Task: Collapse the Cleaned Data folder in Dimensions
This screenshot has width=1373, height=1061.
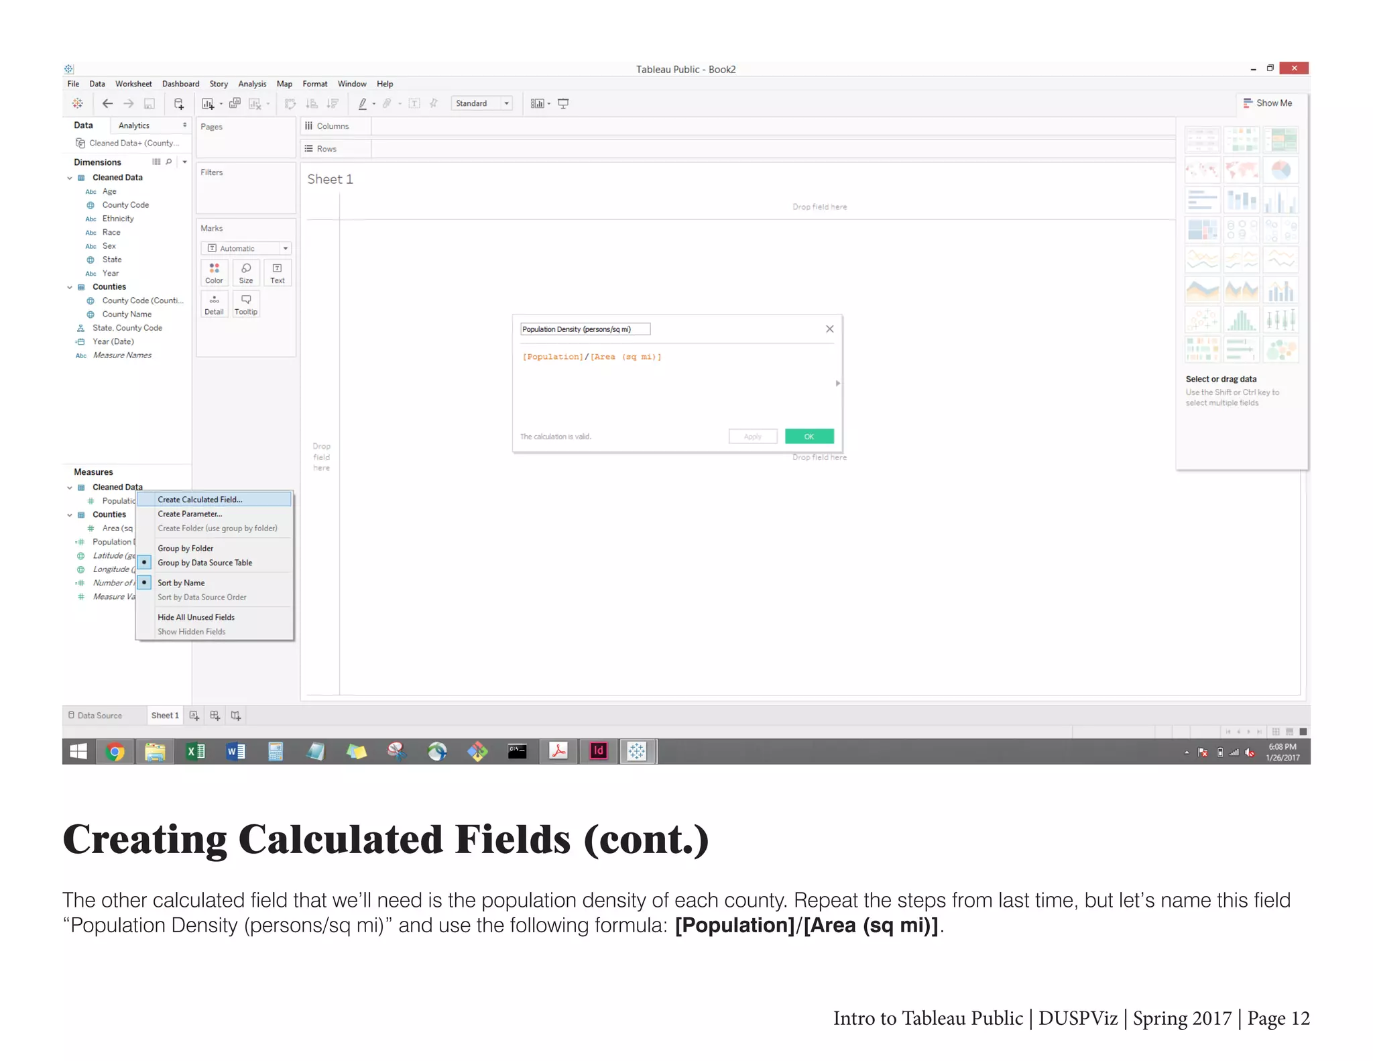Action: coord(70,178)
